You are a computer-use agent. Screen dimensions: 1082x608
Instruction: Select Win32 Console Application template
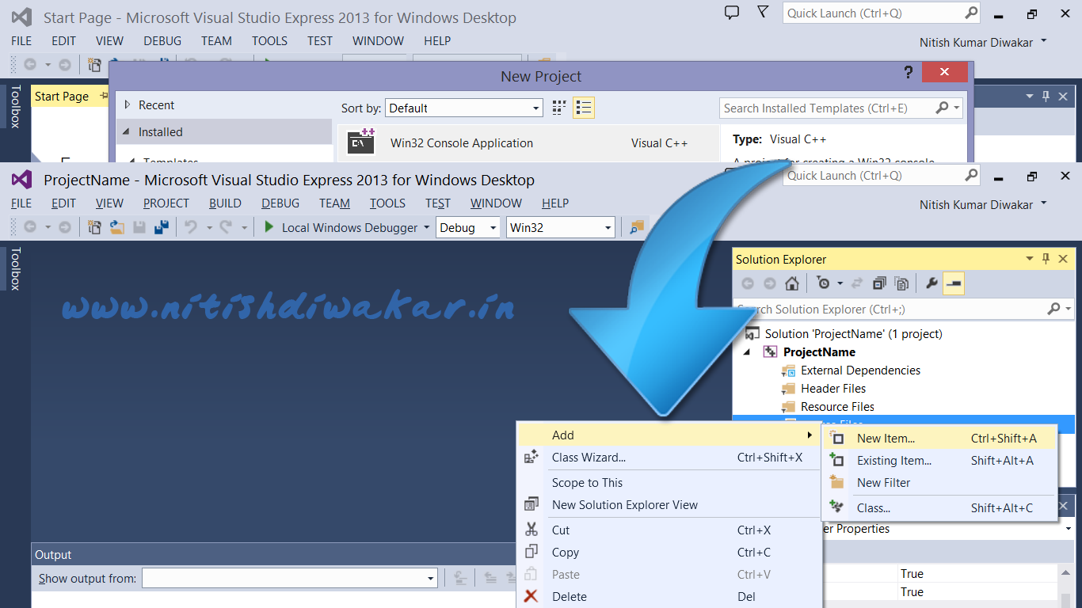point(528,143)
